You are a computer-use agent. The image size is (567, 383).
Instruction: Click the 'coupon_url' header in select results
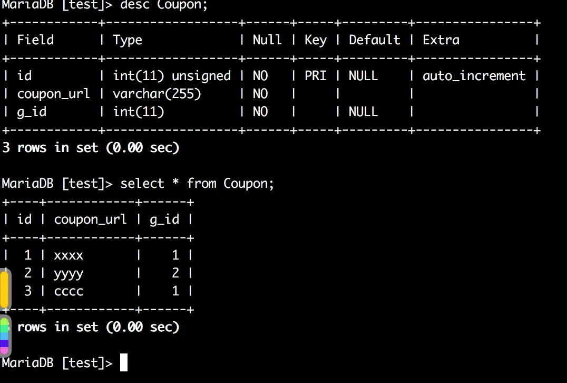90,219
